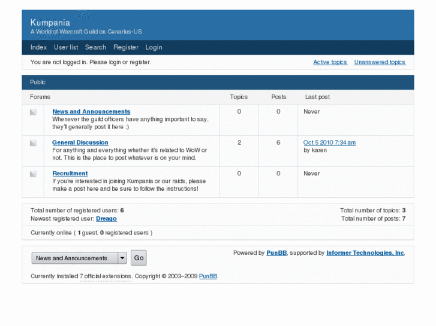Viewport: 436px width, 326px height.
Task: Select the News and Announcements jump box
Action: 74,258
